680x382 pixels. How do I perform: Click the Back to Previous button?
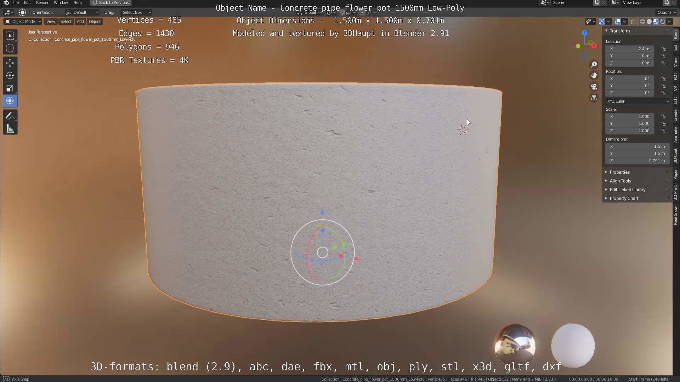(111, 3)
